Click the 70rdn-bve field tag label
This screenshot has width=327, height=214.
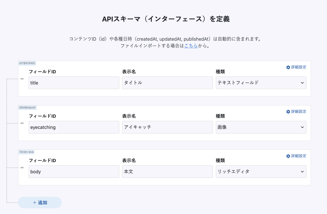pos(26,152)
